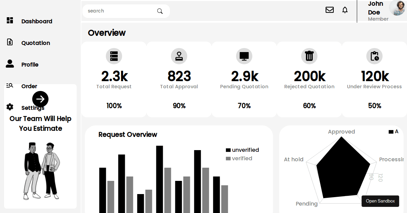Viewport: 407px width, 213px height.
Task: Open the search magnifier in the search bar
Action: click(x=159, y=11)
